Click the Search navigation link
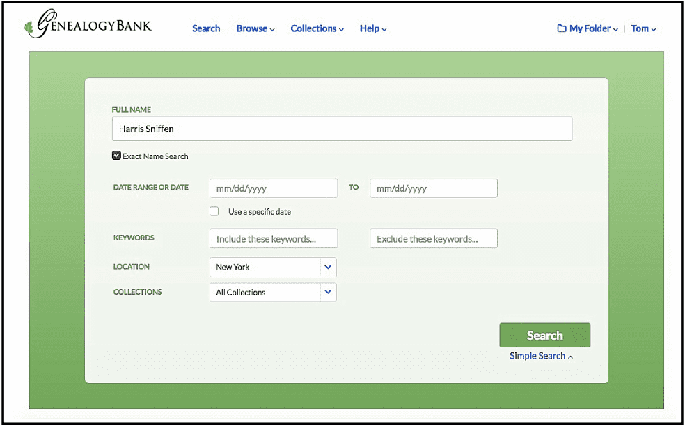 pyautogui.click(x=206, y=28)
